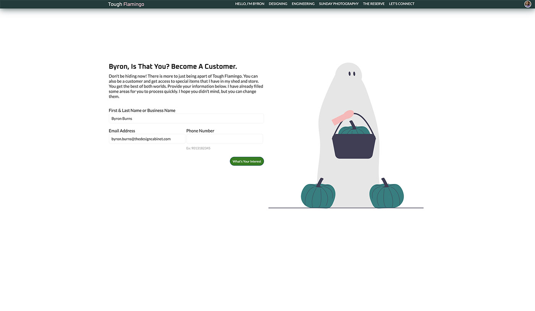Click into the Email Address field
This screenshot has width=535, height=311.
click(x=147, y=139)
